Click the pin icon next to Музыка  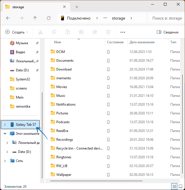click(37, 43)
